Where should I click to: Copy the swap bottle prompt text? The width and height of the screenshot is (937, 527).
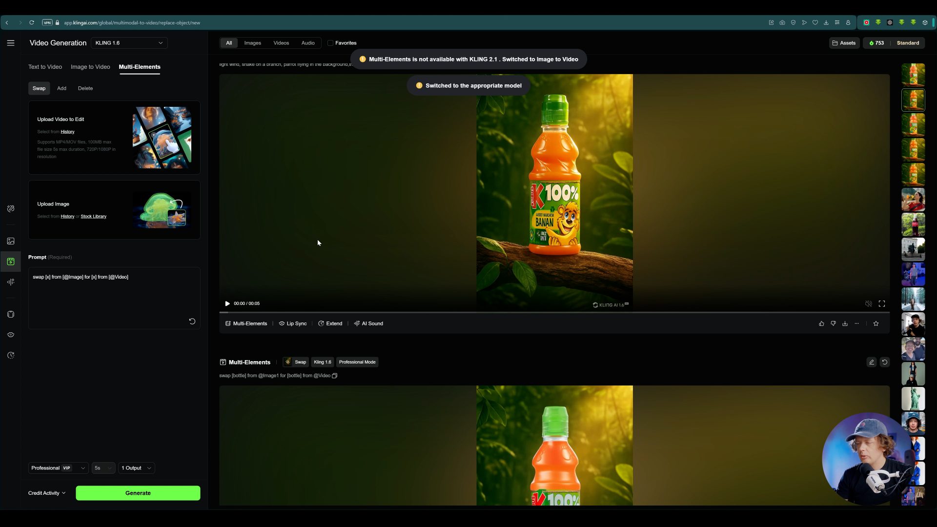334,376
